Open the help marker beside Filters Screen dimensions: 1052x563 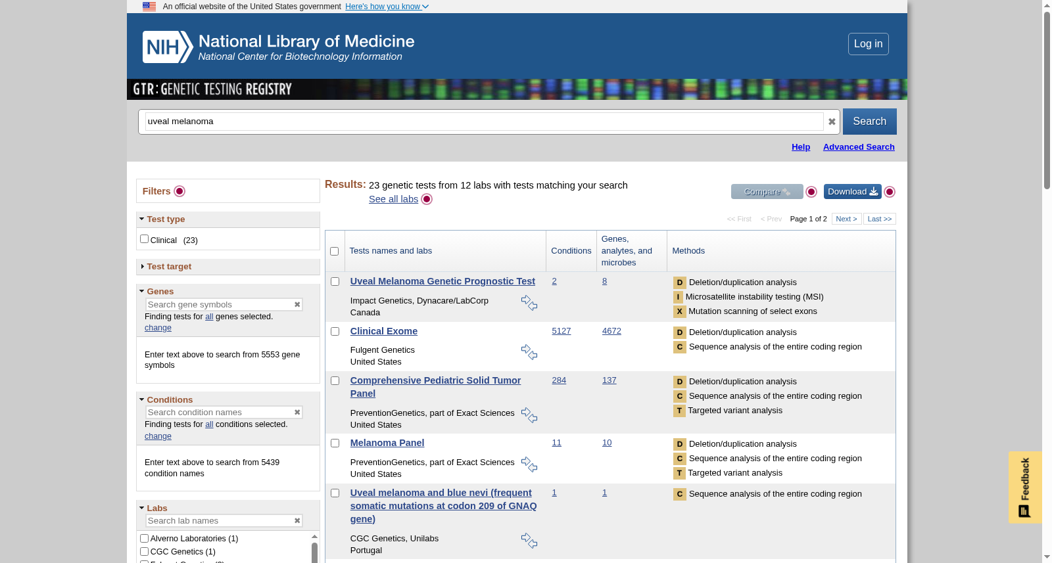click(179, 191)
